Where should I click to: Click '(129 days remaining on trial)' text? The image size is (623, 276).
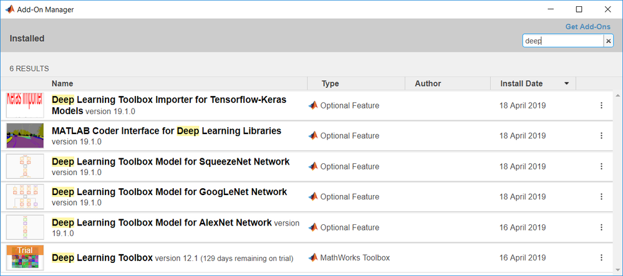point(247,259)
